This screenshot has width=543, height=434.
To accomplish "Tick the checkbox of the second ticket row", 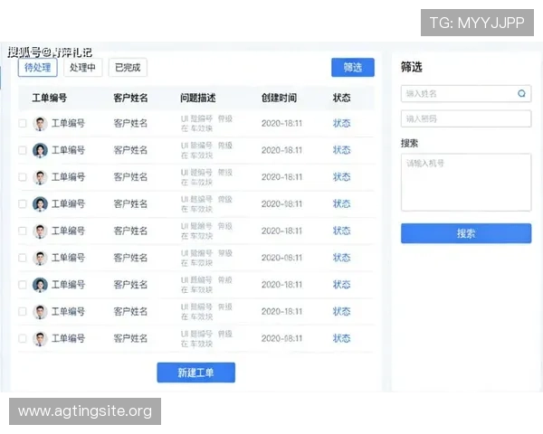I will (x=23, y=150).
